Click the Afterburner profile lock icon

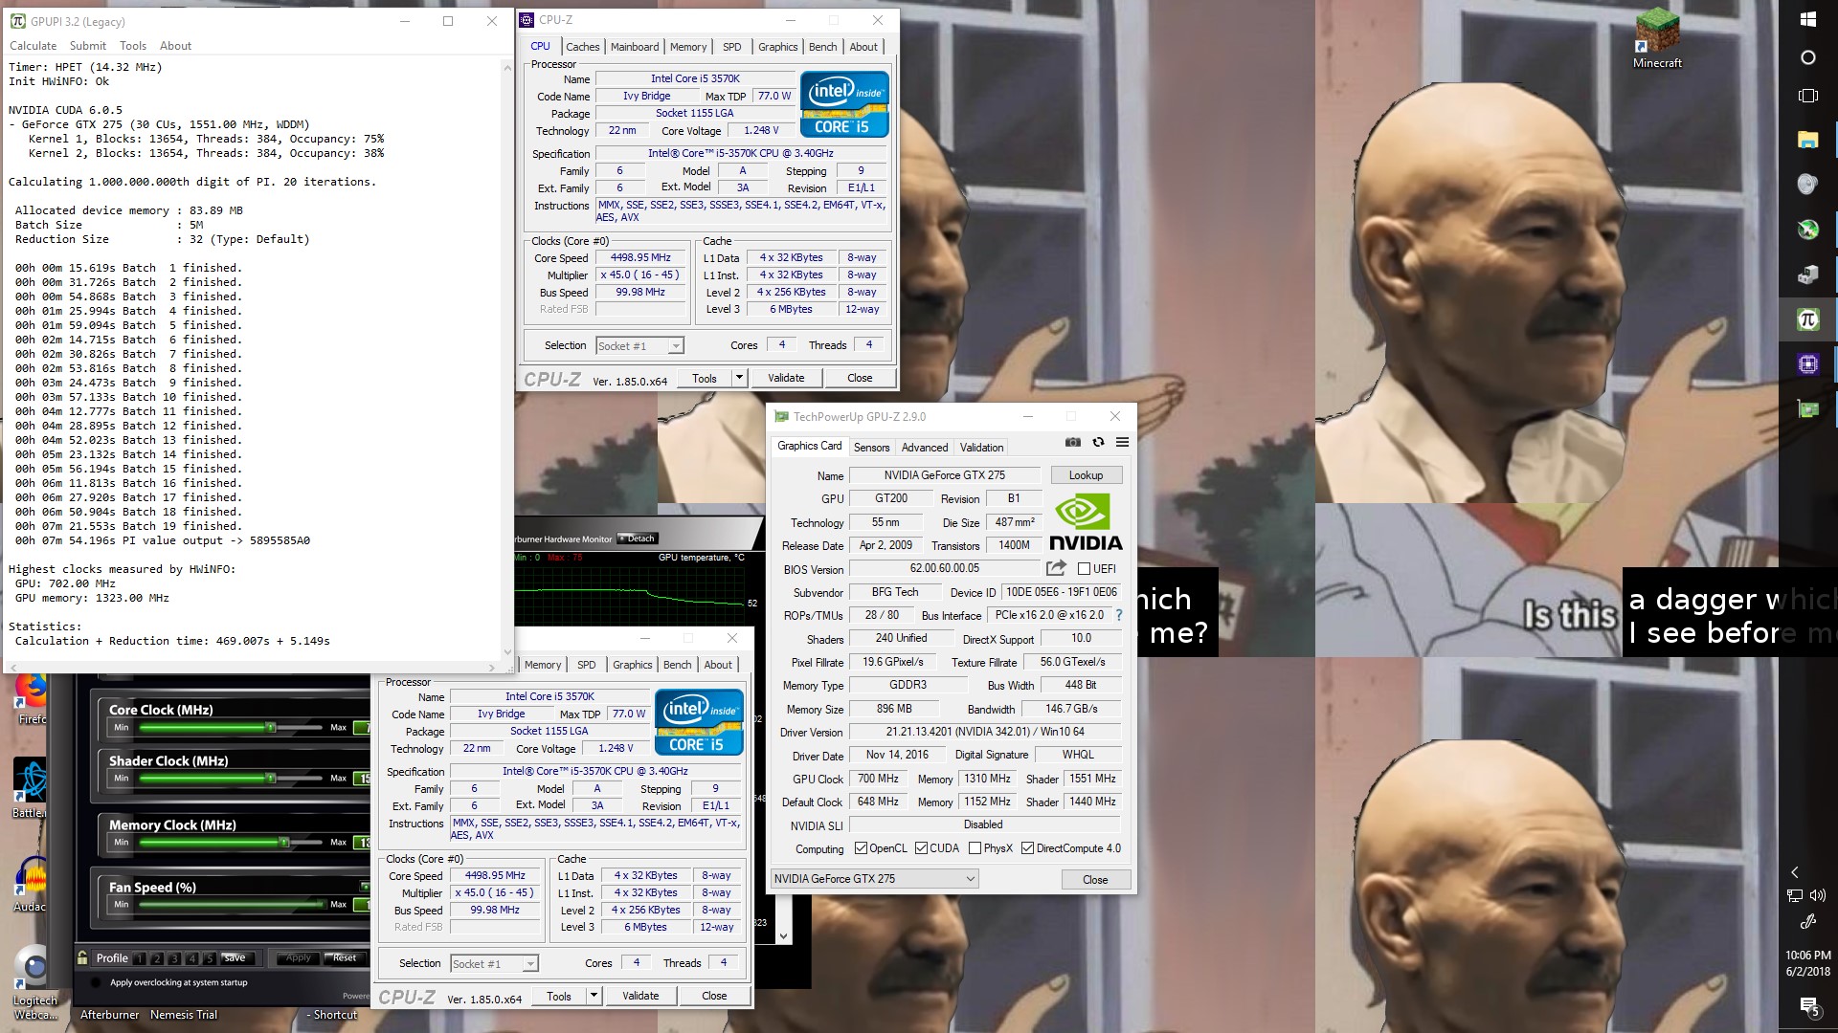tap(82, 957)
